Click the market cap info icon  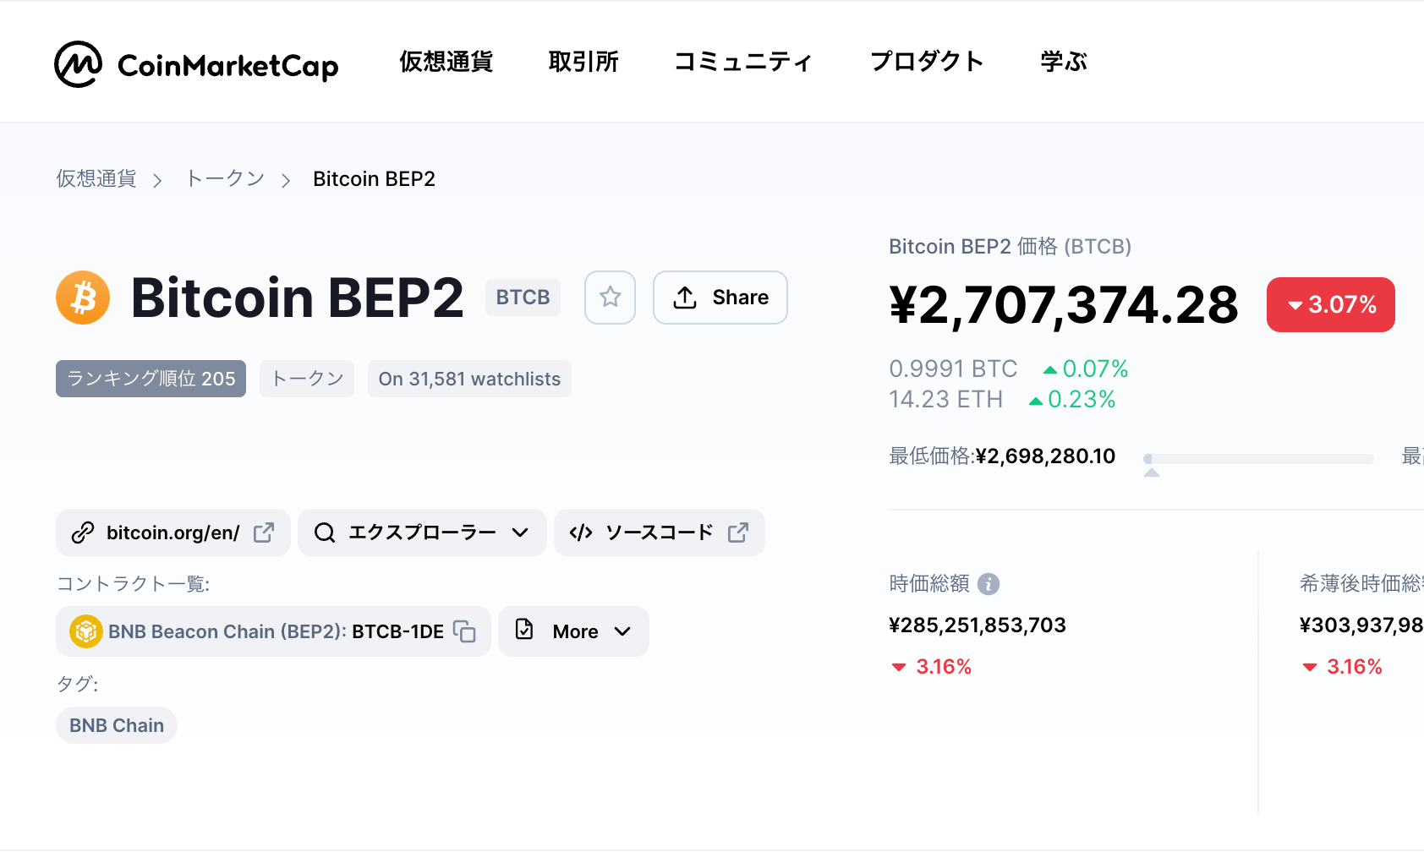[x=988, y=584]
